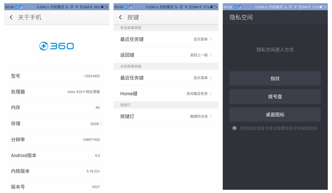332x193 pixels.
Task: Click the info icon beside the 隐私空间 hint
Action: point(234,128)
